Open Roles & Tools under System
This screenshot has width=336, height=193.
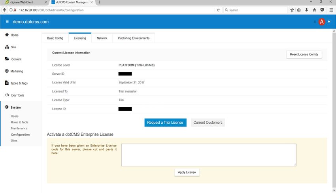click(x=19, y=122)
